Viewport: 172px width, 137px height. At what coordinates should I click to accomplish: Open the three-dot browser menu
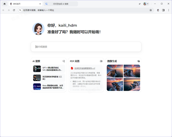(169, 10)
